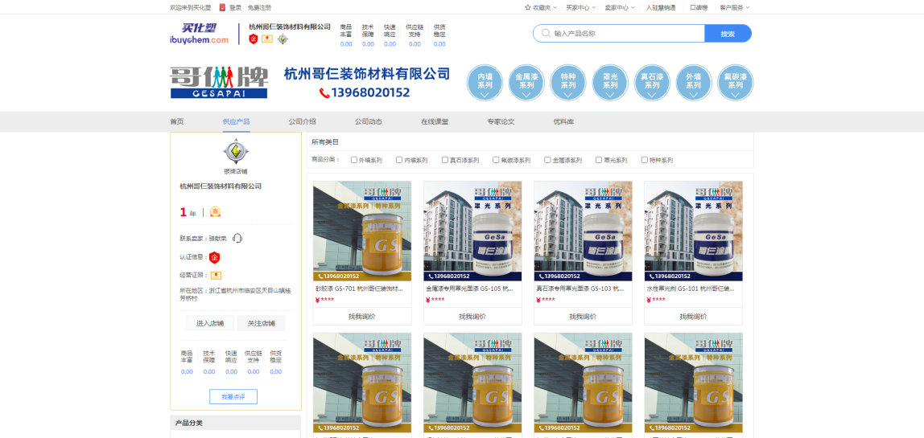Viewport: 924px width, 438px height.
Task: Click the magnifier icon in search box
Action: point(547,34)
